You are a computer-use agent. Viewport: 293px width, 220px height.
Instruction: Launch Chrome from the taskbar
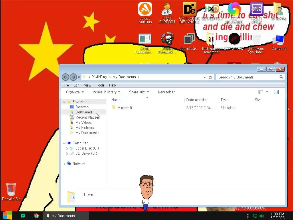[x=36, y=216]
